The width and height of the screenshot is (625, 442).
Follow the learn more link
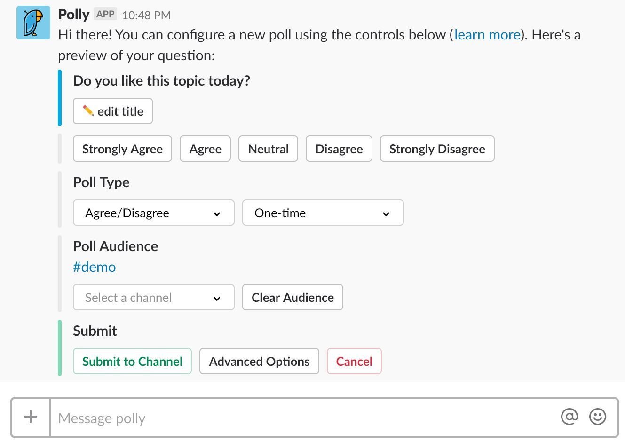[487, 35]
